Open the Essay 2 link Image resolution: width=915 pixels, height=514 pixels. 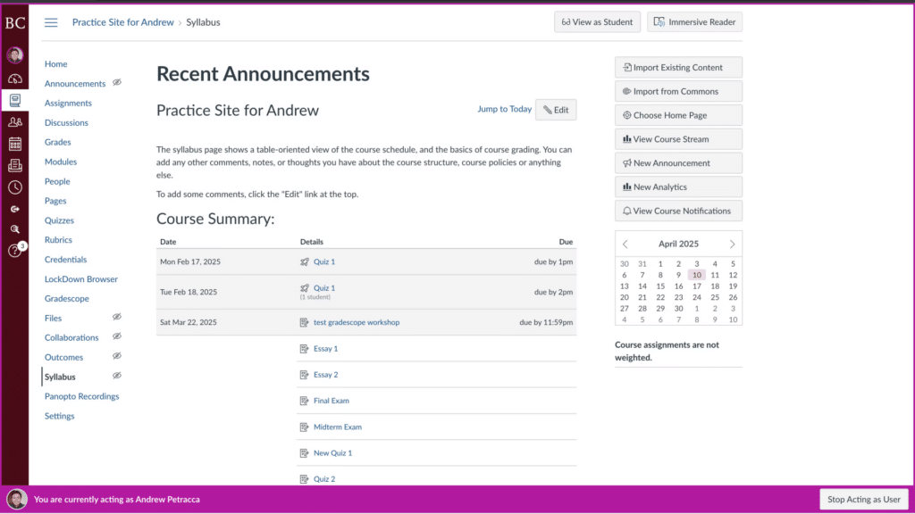tap(325, 375)
